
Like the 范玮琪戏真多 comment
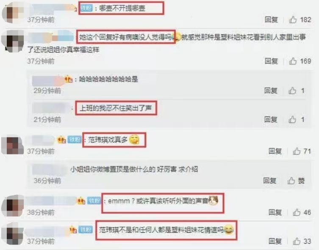tap(297, 151)
